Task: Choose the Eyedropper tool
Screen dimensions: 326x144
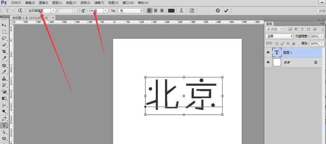Action: point(4,58)
